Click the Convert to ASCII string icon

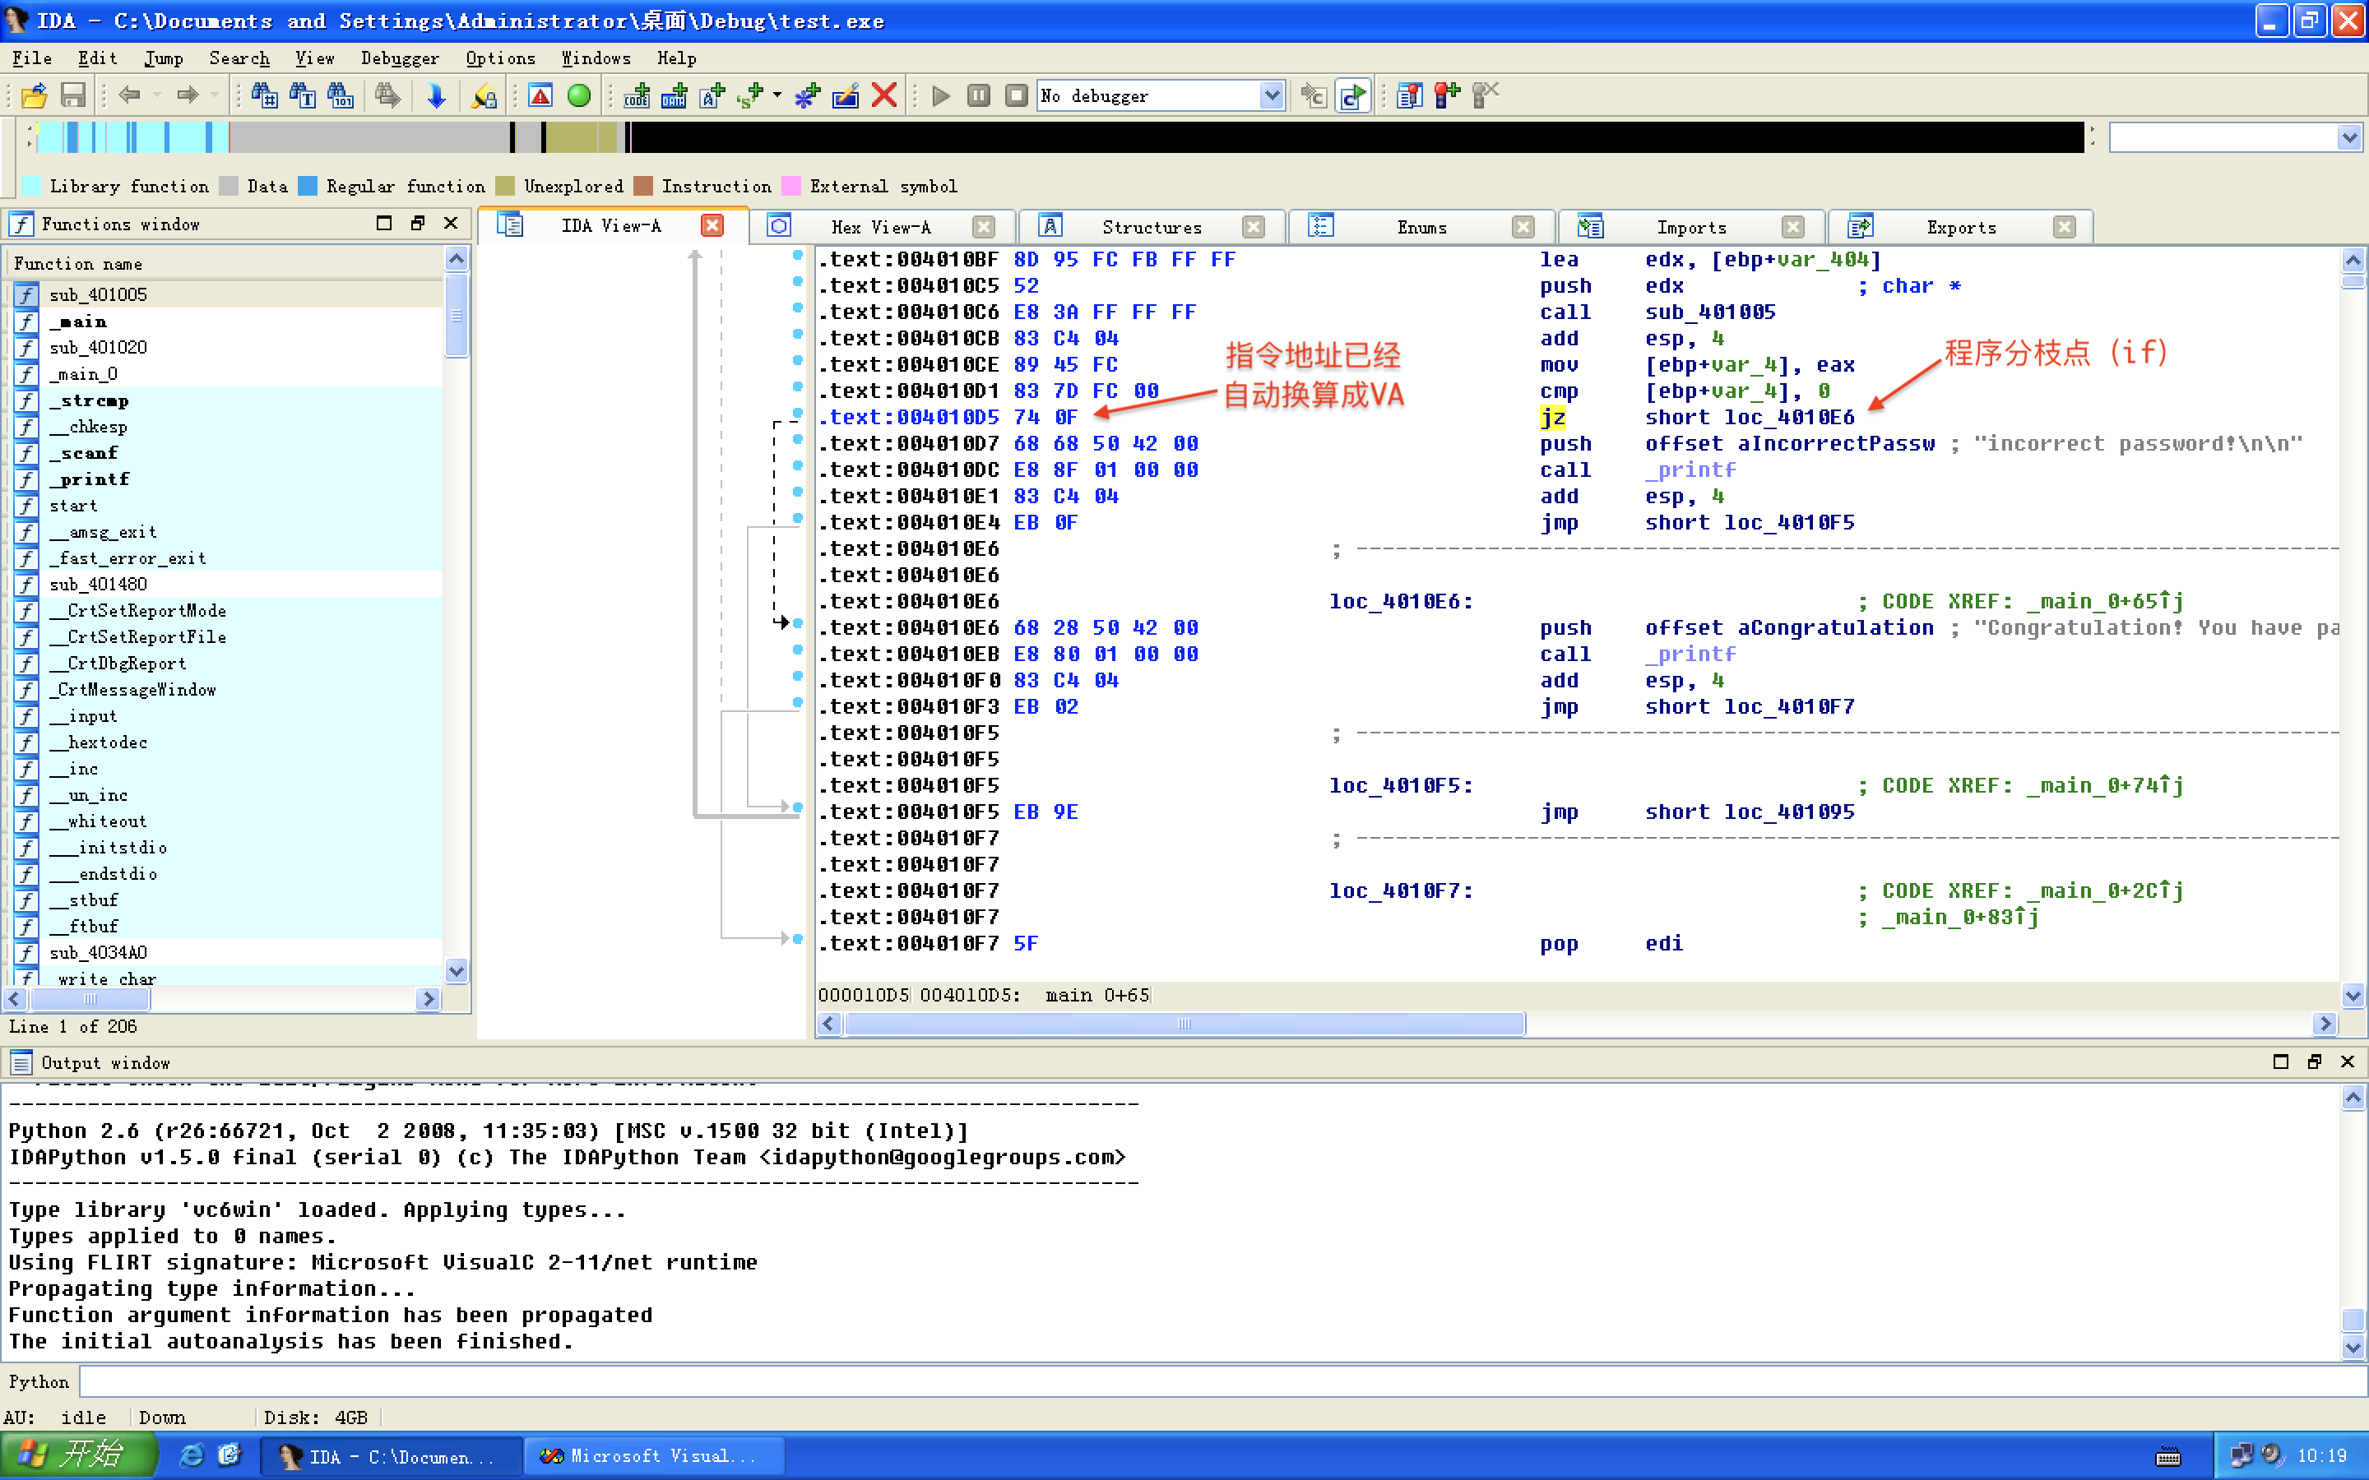[x=712, y=95]
